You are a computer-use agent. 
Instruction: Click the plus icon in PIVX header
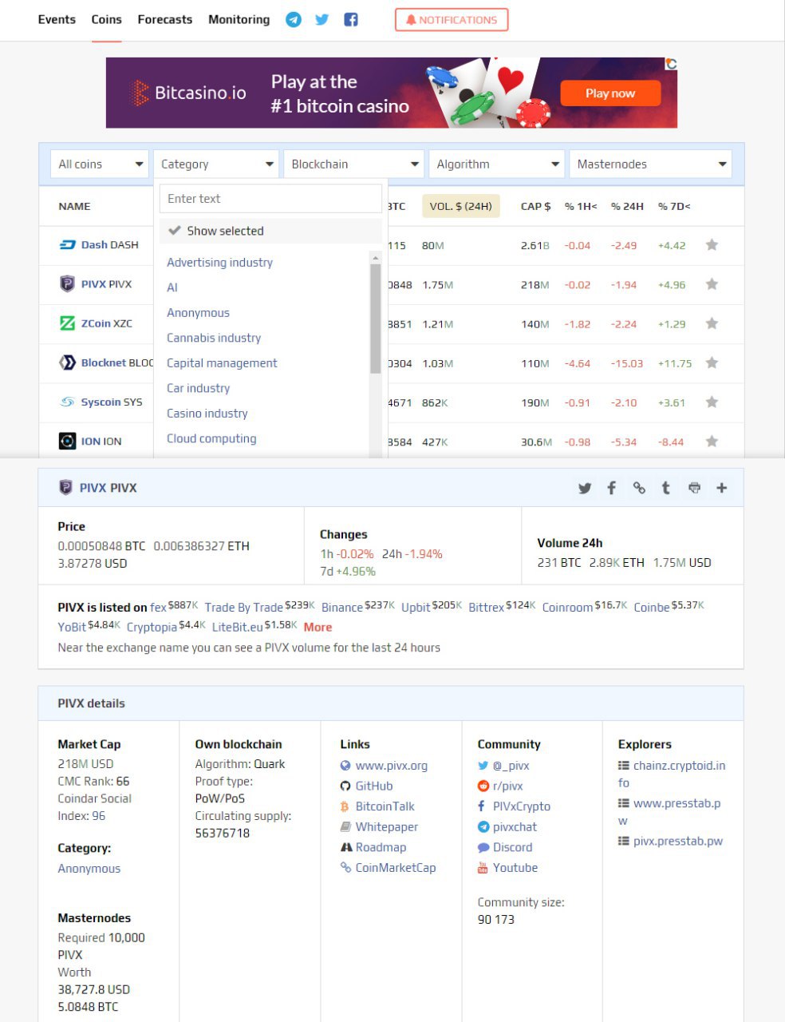click(721, 488)
